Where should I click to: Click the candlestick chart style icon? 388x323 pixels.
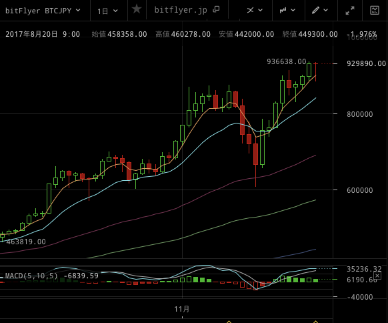tap(283, 10)
